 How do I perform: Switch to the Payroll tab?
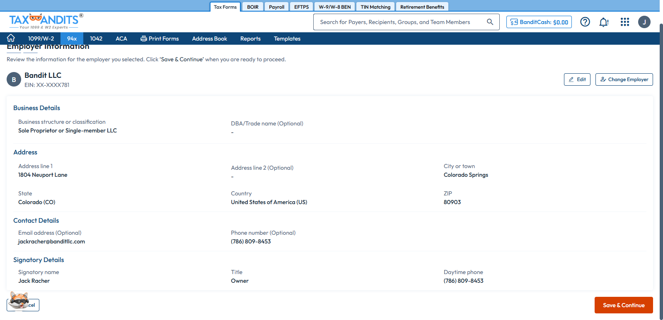pyautogui.click(x=276, y=7)
